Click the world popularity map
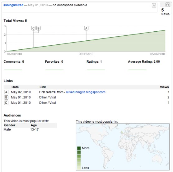The height and width of the screenshot is (172, 173). tap(123, 147)
